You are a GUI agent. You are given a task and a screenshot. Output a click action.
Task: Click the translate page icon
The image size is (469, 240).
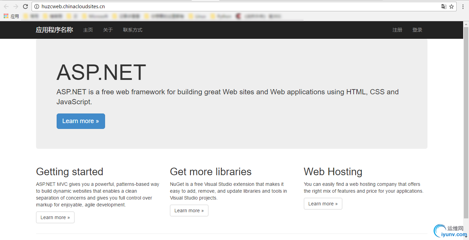pos(444,7)
